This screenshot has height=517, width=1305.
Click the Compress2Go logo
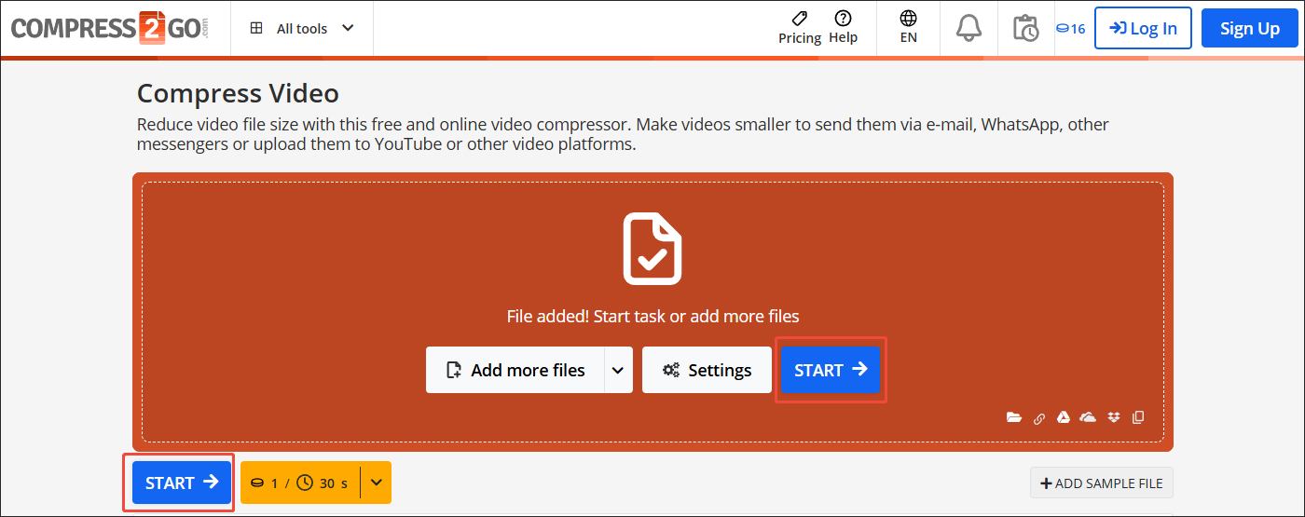(110, 28)
